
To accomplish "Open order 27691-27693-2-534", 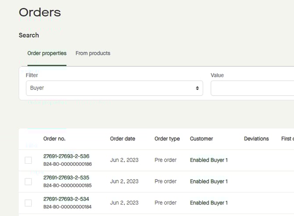I will [66, 199].
